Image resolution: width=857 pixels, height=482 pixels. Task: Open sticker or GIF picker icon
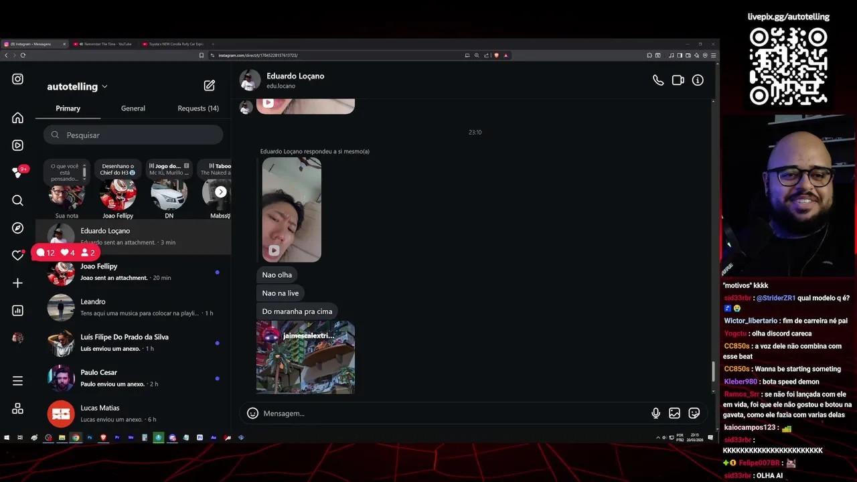[x=694, y=413]
